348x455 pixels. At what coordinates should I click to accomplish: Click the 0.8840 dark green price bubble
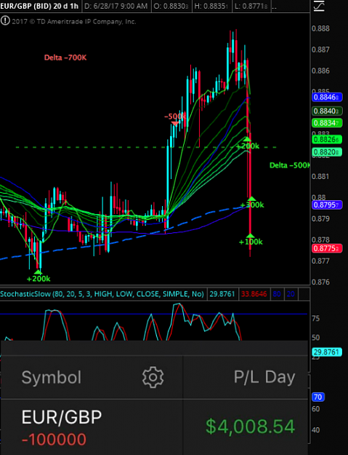327,111
